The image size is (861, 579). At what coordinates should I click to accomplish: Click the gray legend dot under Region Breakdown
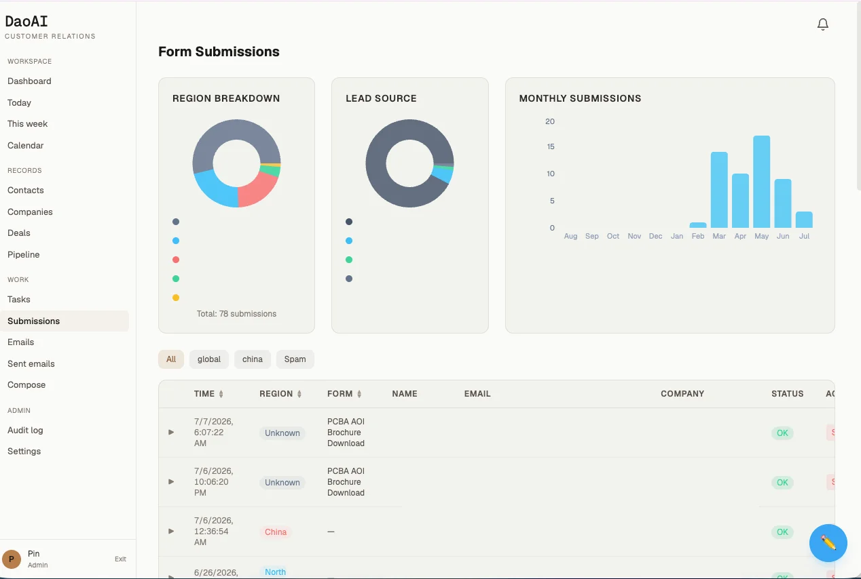(x=176, y=222)
